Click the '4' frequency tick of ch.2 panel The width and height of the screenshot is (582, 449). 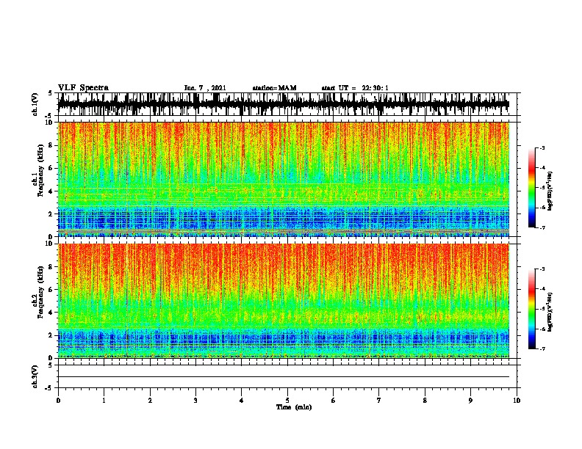(x=51, y=313)
